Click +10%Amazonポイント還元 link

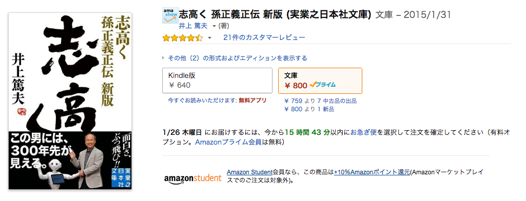(x=372, y=172)
